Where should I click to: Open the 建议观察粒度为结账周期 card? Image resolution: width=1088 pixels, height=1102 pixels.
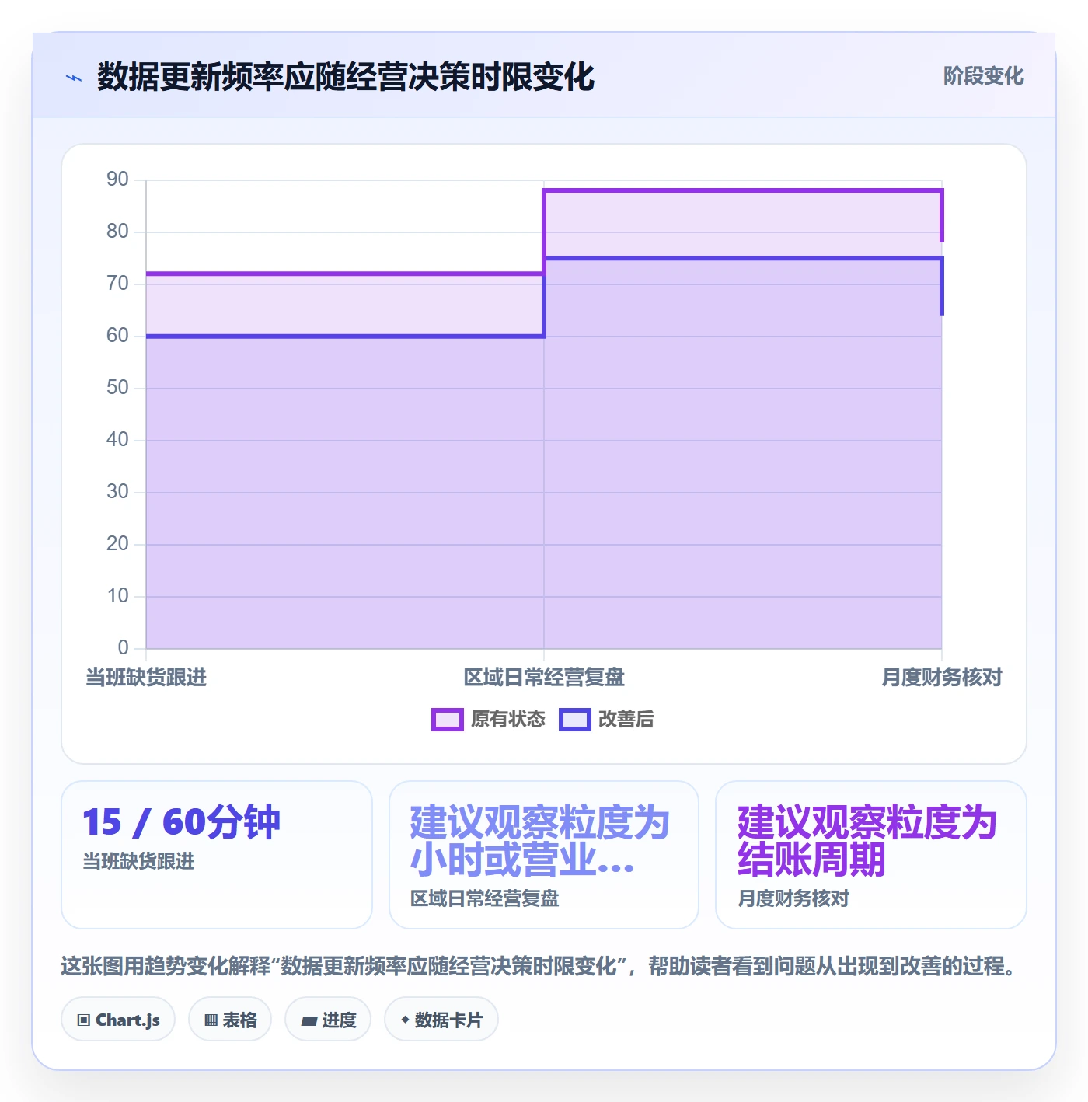coord(871,855)
